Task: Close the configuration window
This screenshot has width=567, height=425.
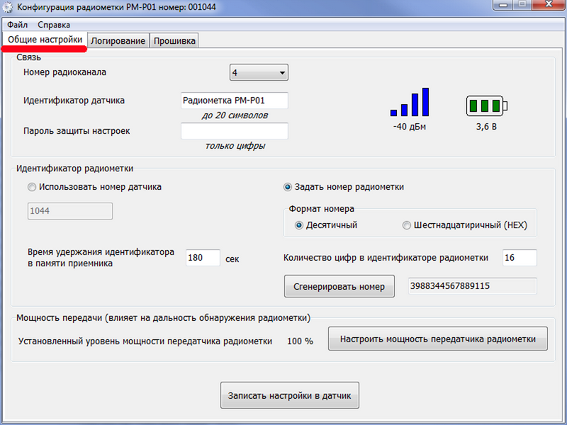Action: click(x=549, y=5)
